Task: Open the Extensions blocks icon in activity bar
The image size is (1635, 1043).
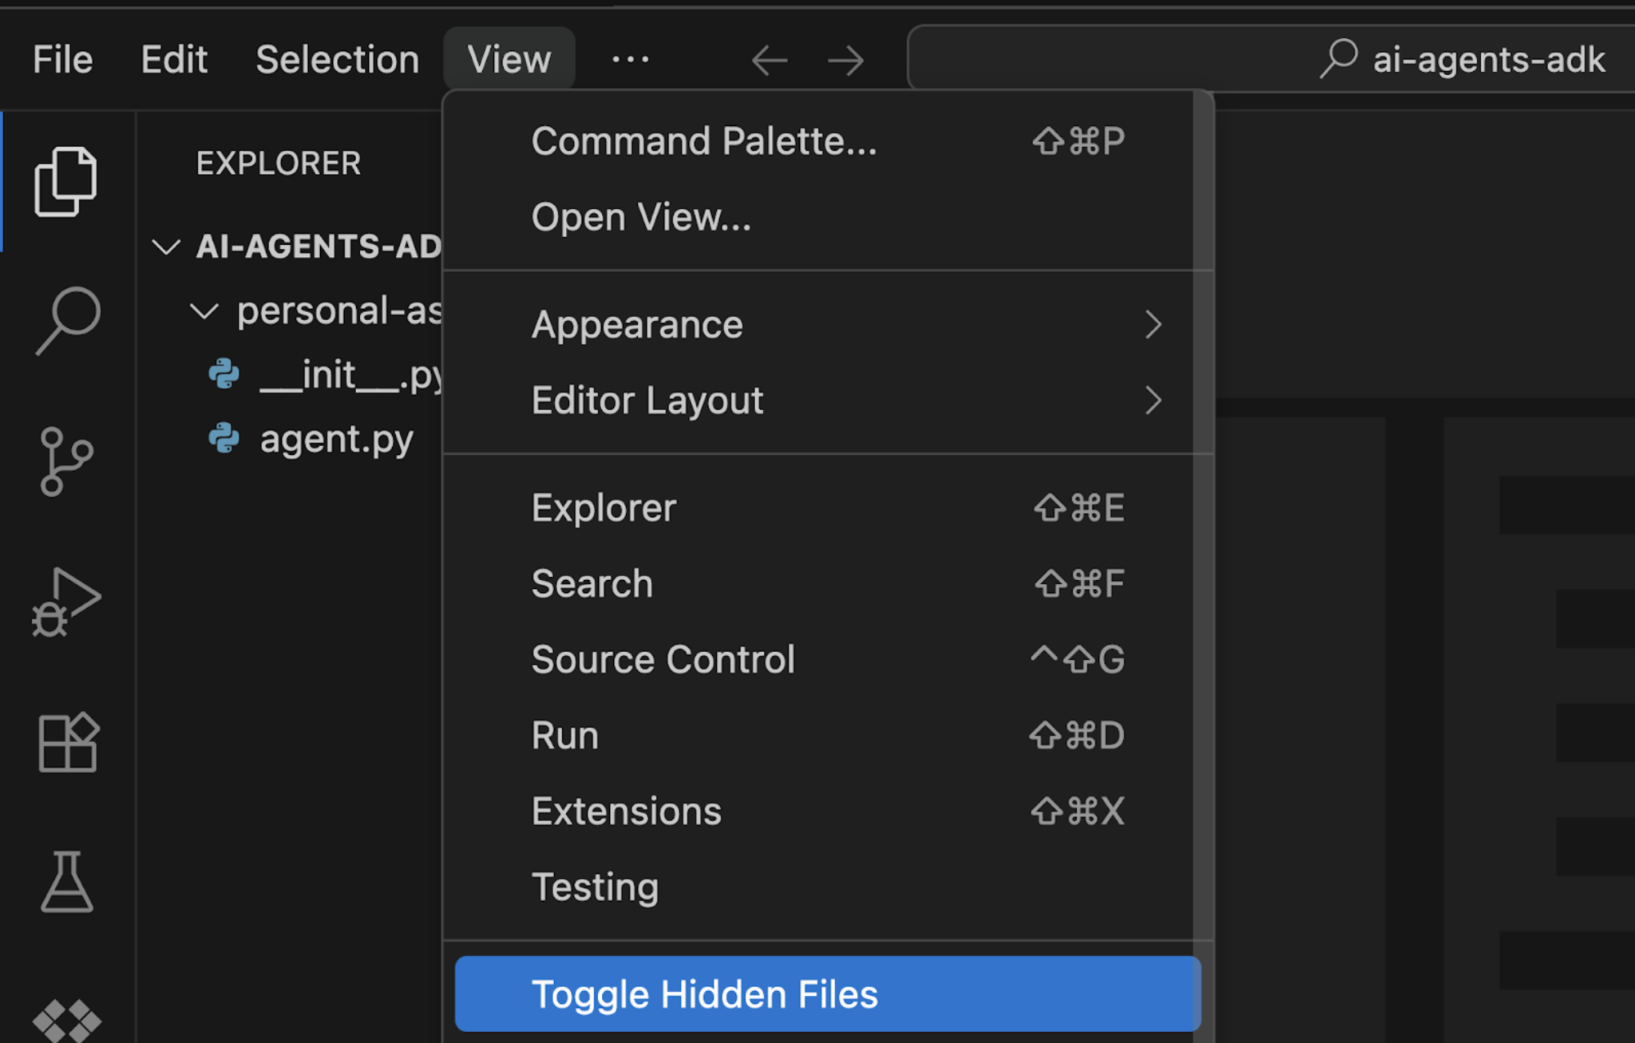Action: (67, 742)
